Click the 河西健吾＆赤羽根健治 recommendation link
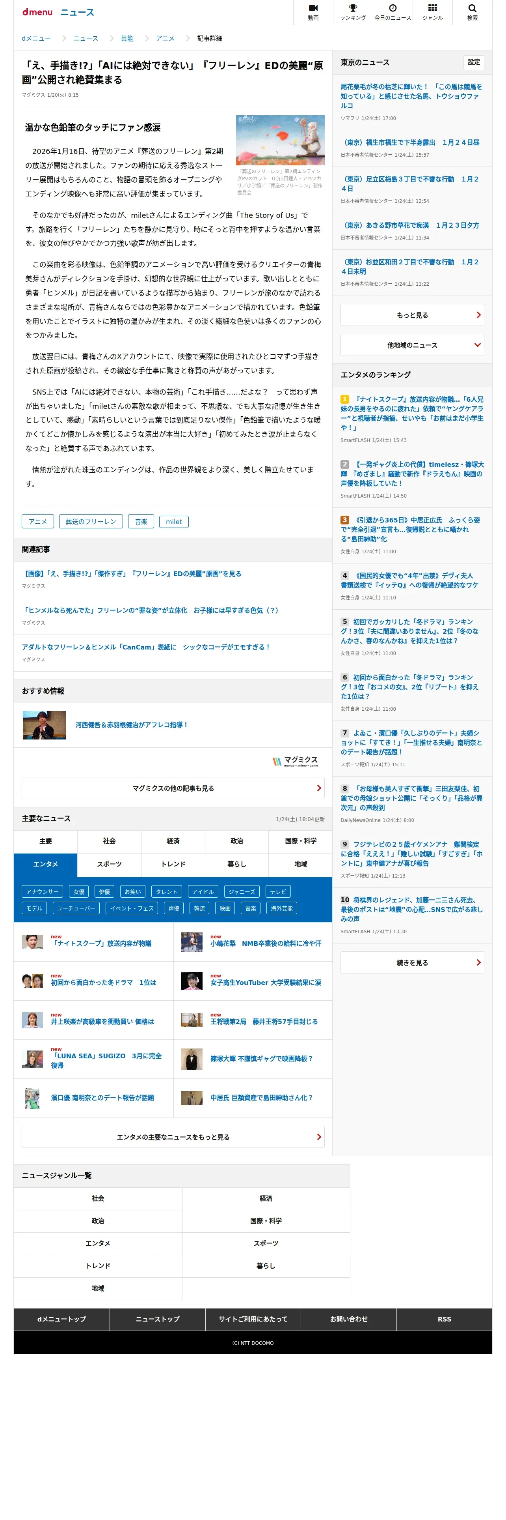506x1520 pixels. point(131,724)
